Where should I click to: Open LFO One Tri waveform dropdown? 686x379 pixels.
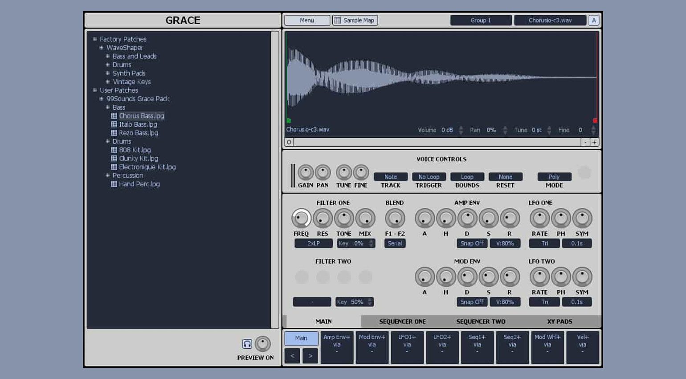(x=544, y=243)
